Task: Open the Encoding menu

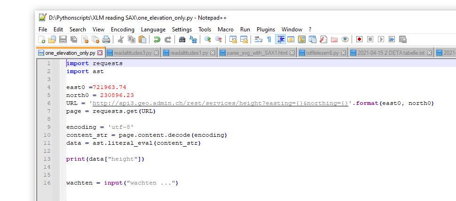Action: tap(122, 29)
